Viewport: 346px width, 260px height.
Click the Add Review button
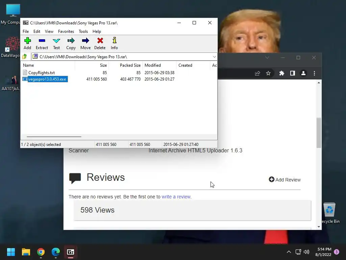coord(285,179)
